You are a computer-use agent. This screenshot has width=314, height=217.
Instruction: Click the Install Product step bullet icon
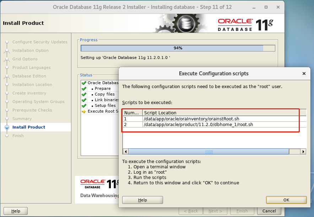point(7,127)
